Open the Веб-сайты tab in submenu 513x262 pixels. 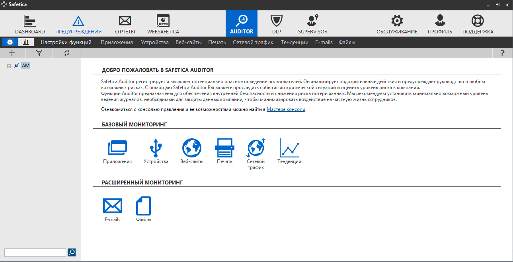(x=189, y=42)
